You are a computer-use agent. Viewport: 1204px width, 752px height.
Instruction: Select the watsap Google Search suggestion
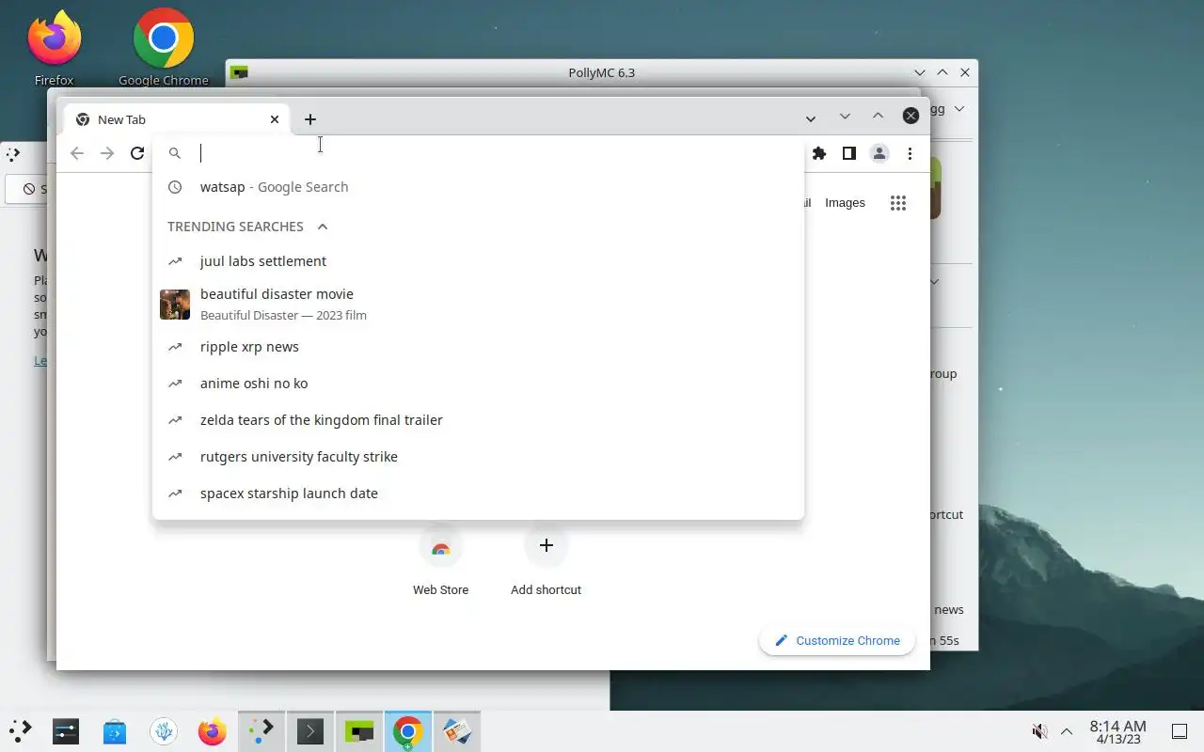478,187
